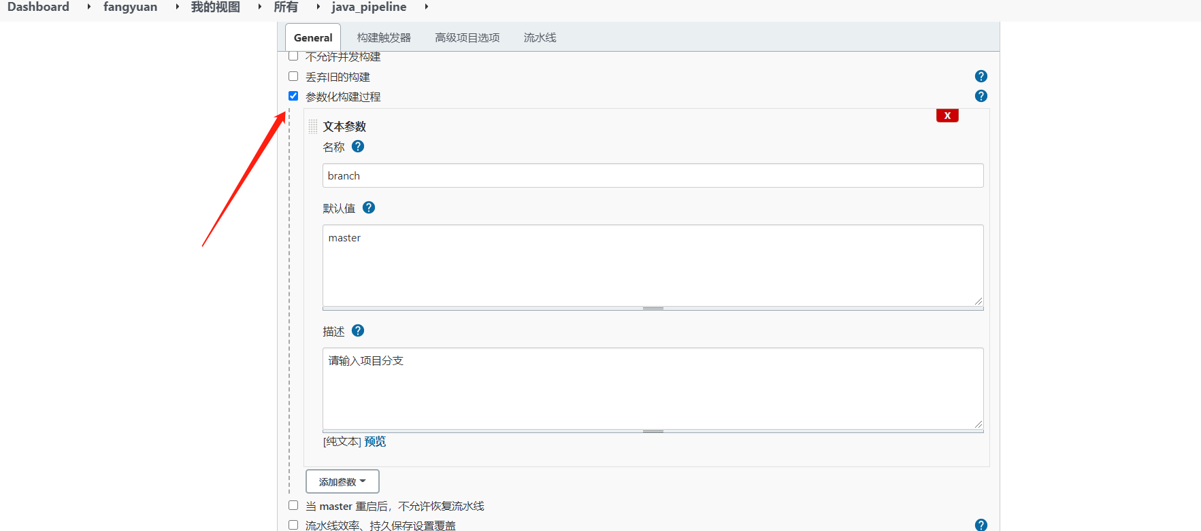Check 当 master 重启后，不允许恢复流水线
The image size is (1201, 531).
point(293,505)
